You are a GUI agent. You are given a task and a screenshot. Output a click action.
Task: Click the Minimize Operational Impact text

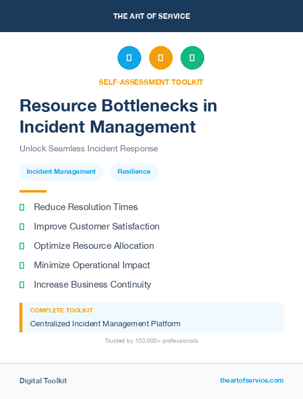coord(92,265)
